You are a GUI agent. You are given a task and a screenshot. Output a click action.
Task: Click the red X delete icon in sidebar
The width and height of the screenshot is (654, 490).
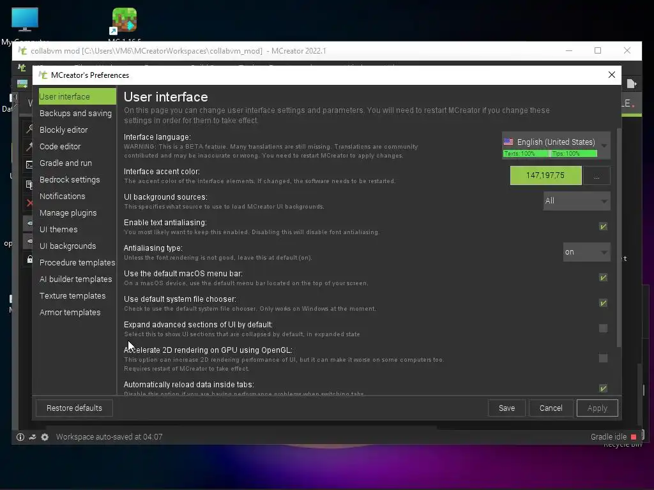click(x=29, y=203)
